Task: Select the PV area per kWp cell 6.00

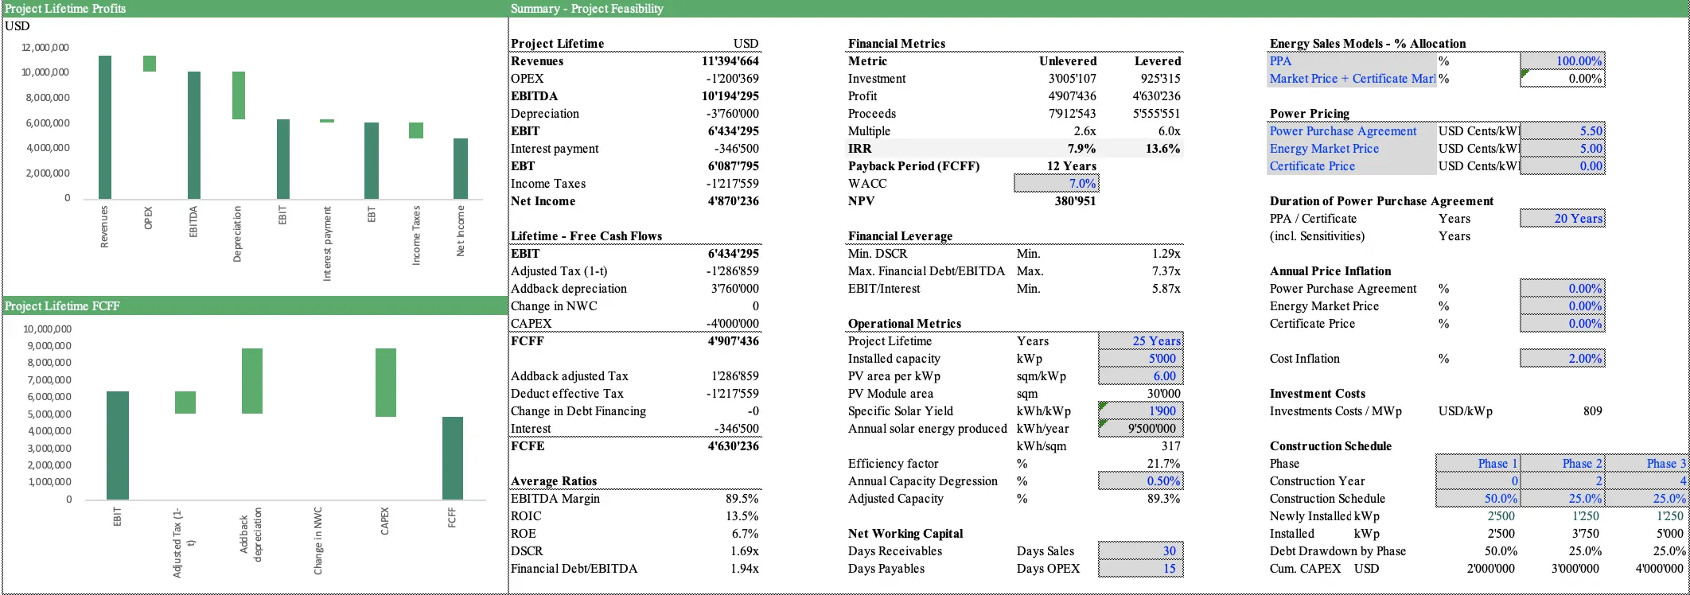Action: pos(1141,376)
